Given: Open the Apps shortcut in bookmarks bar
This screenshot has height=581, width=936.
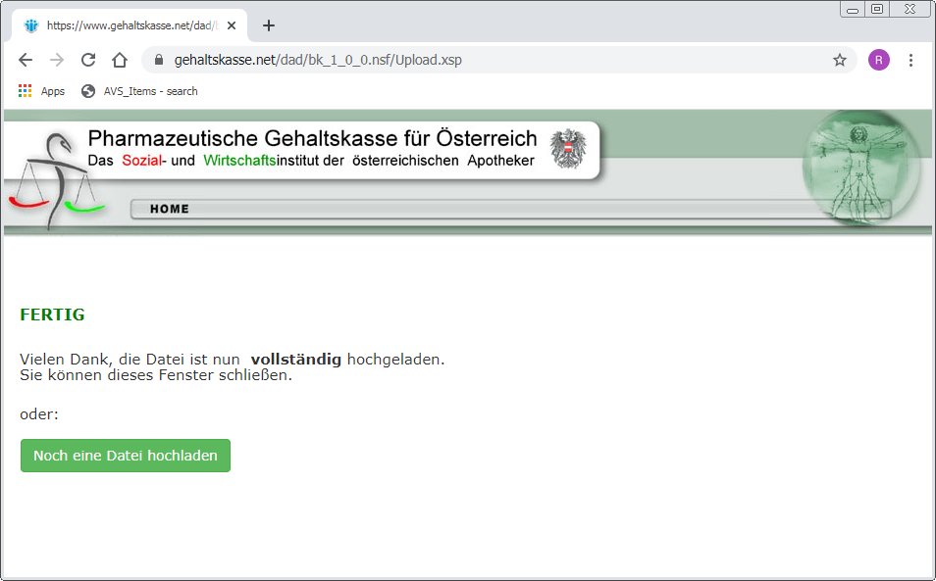Looking at the screenshot, I should pos(41,91).
